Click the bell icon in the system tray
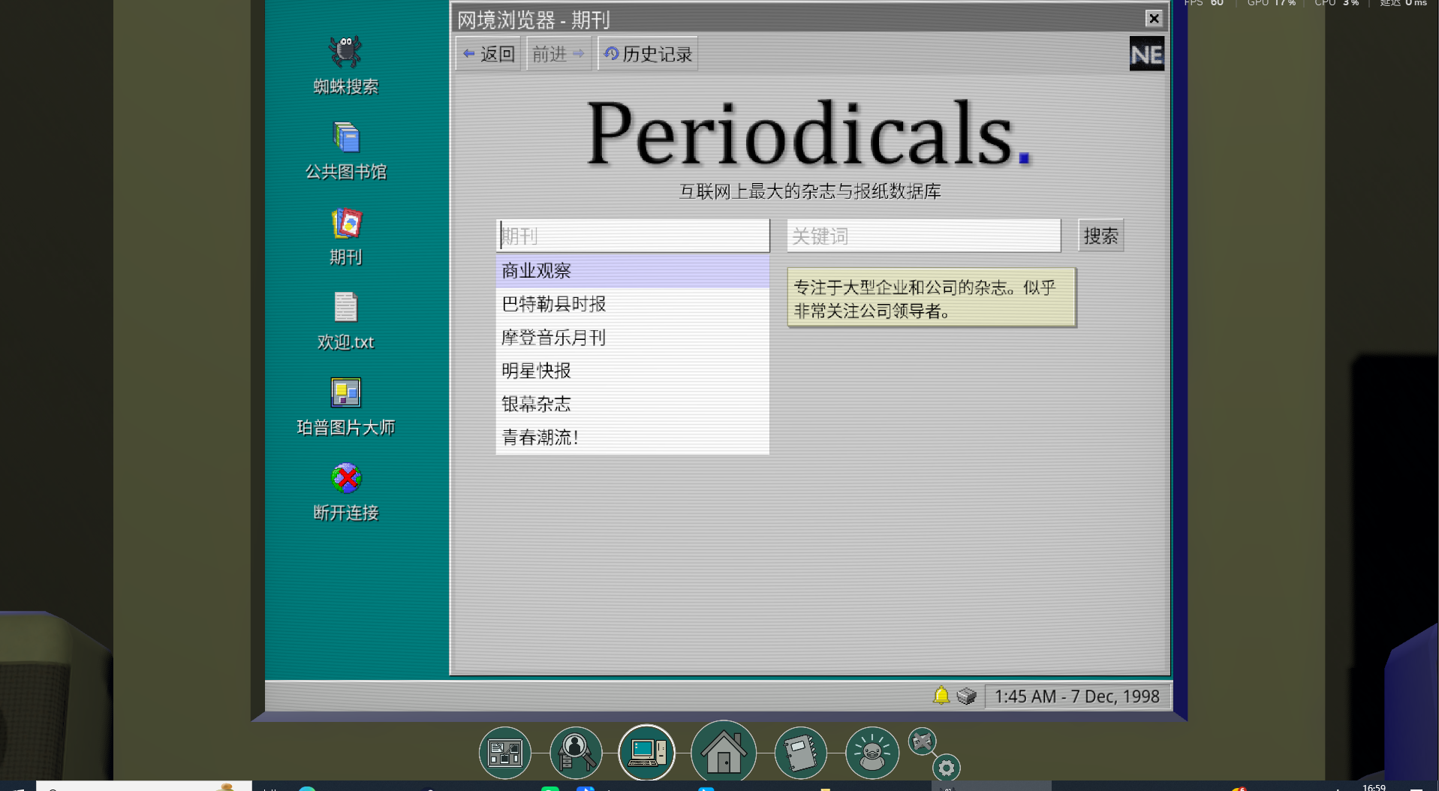The image size is (1439, 791). [941, 696]
